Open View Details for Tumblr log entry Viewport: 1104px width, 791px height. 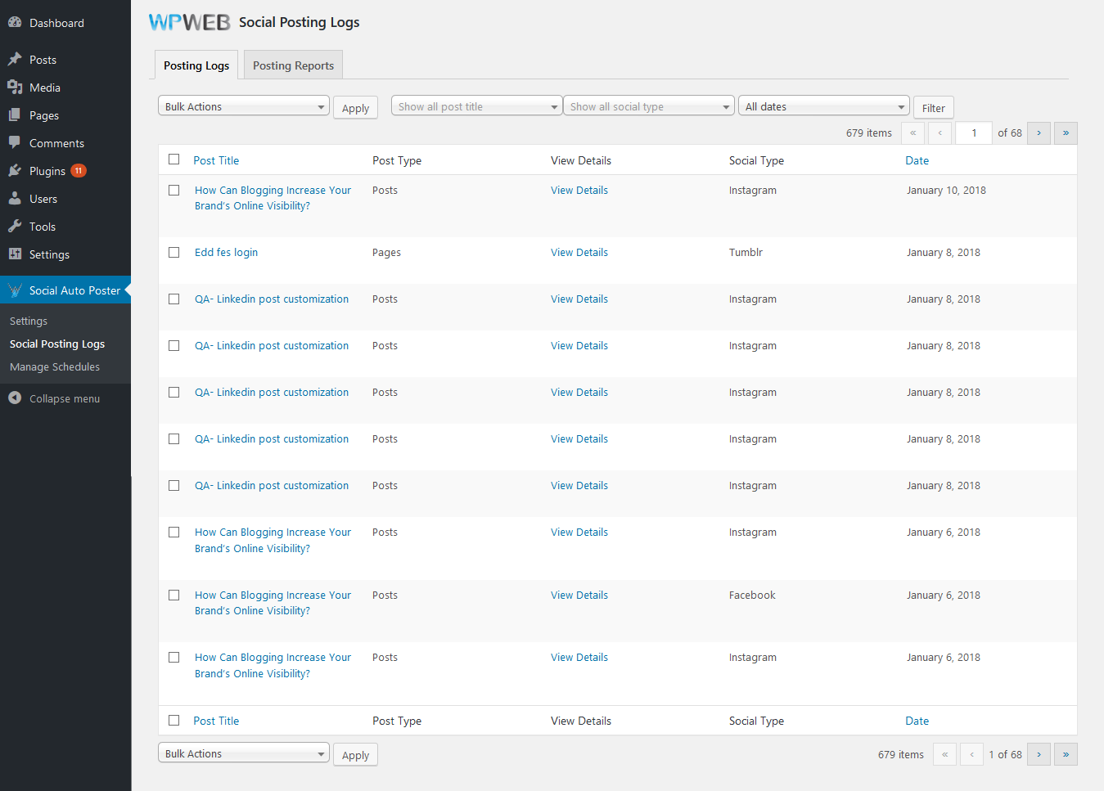579,253
